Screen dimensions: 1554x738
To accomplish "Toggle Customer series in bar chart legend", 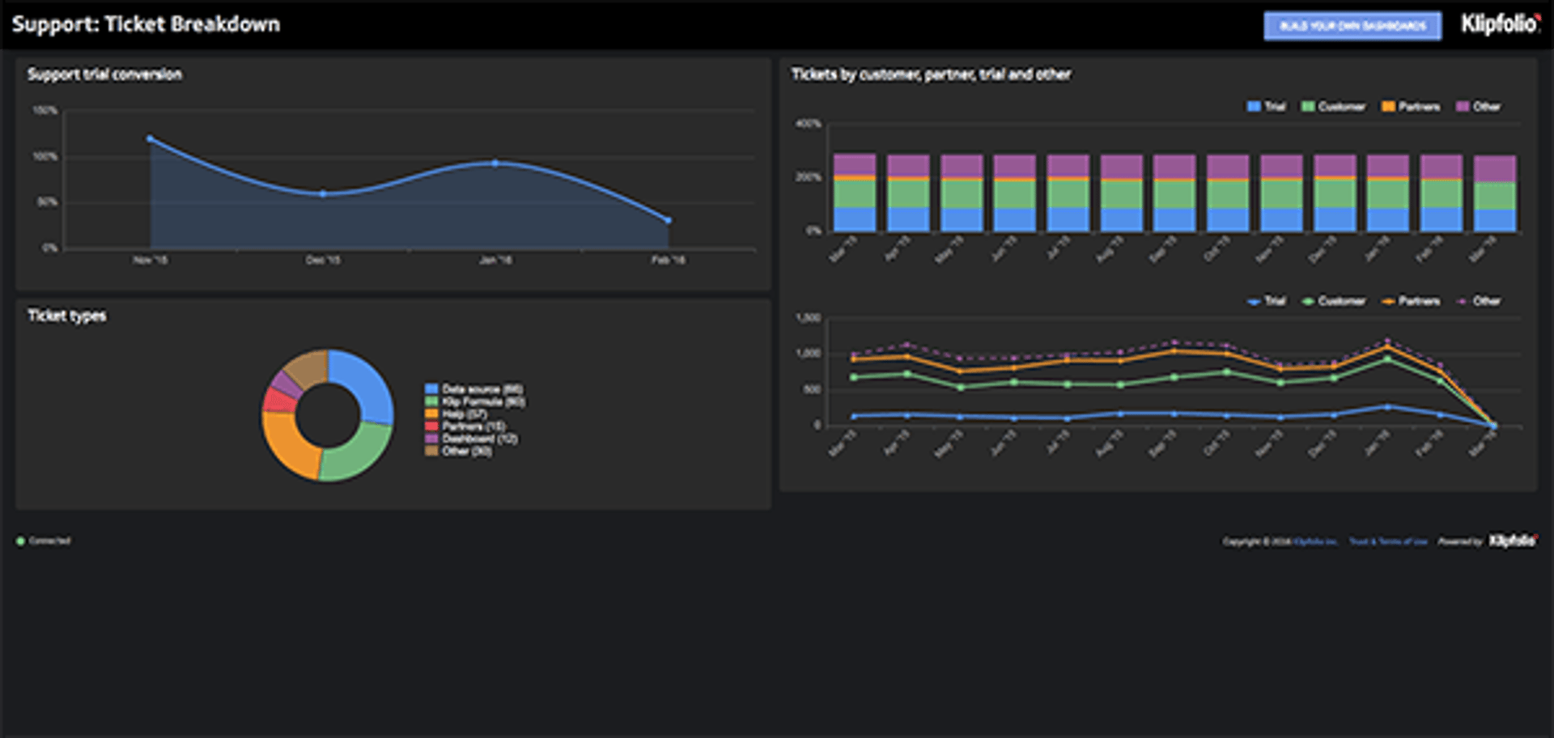I will point(1332,107).
